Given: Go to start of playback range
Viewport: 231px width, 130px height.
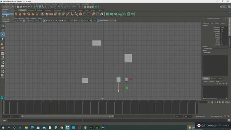Looking at the screenshot, I should click(x=209, y=102).
